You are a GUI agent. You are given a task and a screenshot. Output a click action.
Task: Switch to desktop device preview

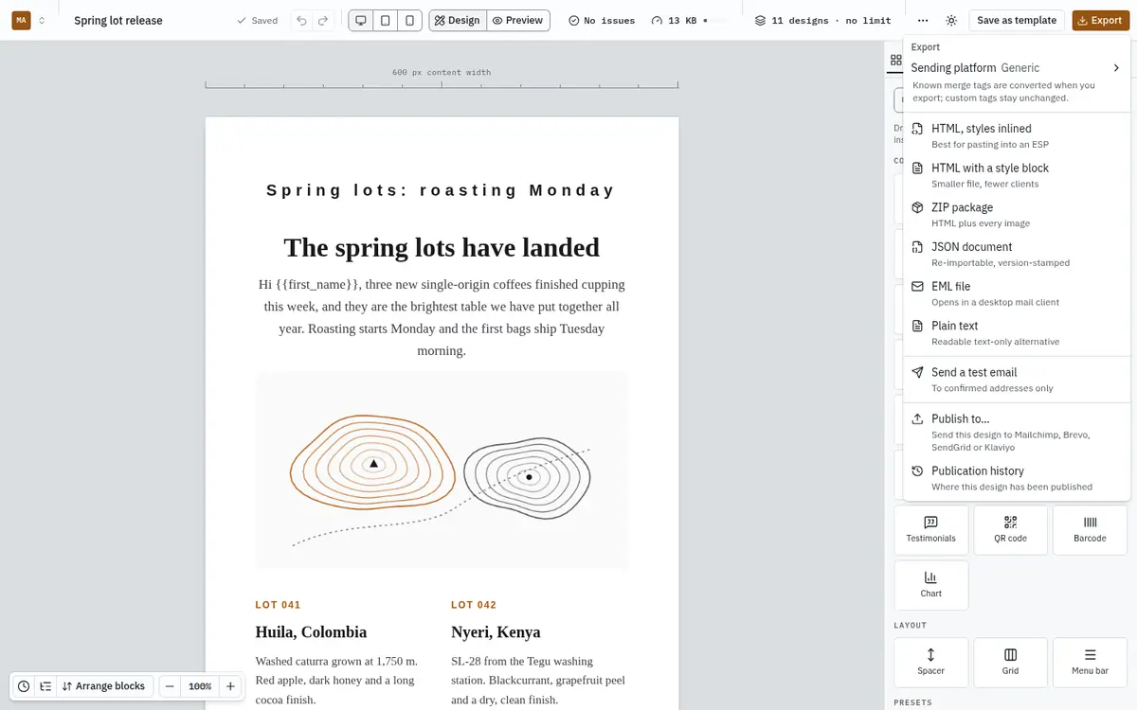click(x=361, y=20)
